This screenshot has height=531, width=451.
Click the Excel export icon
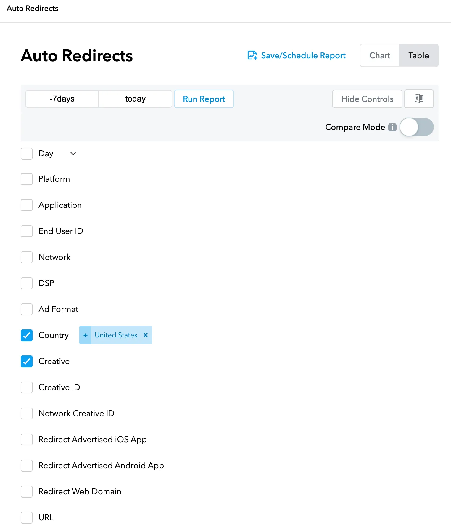(419, 99)
